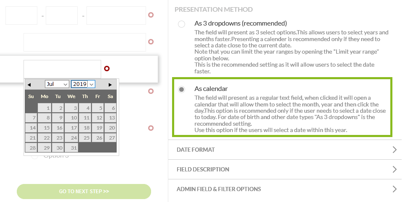The image size is (405, 202).
Task: Select day 4 in the calendar
Action: (x=84, y=108)
